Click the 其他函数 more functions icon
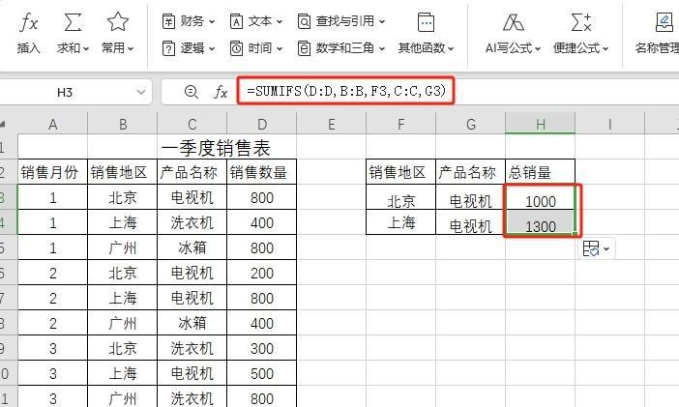The height and width of the screenshot is (407, 679). [x=426, y=21]
